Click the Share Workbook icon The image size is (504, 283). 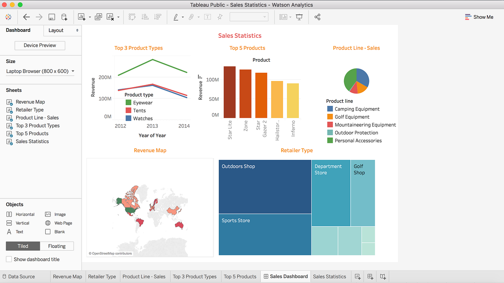(x=318, y=17)
